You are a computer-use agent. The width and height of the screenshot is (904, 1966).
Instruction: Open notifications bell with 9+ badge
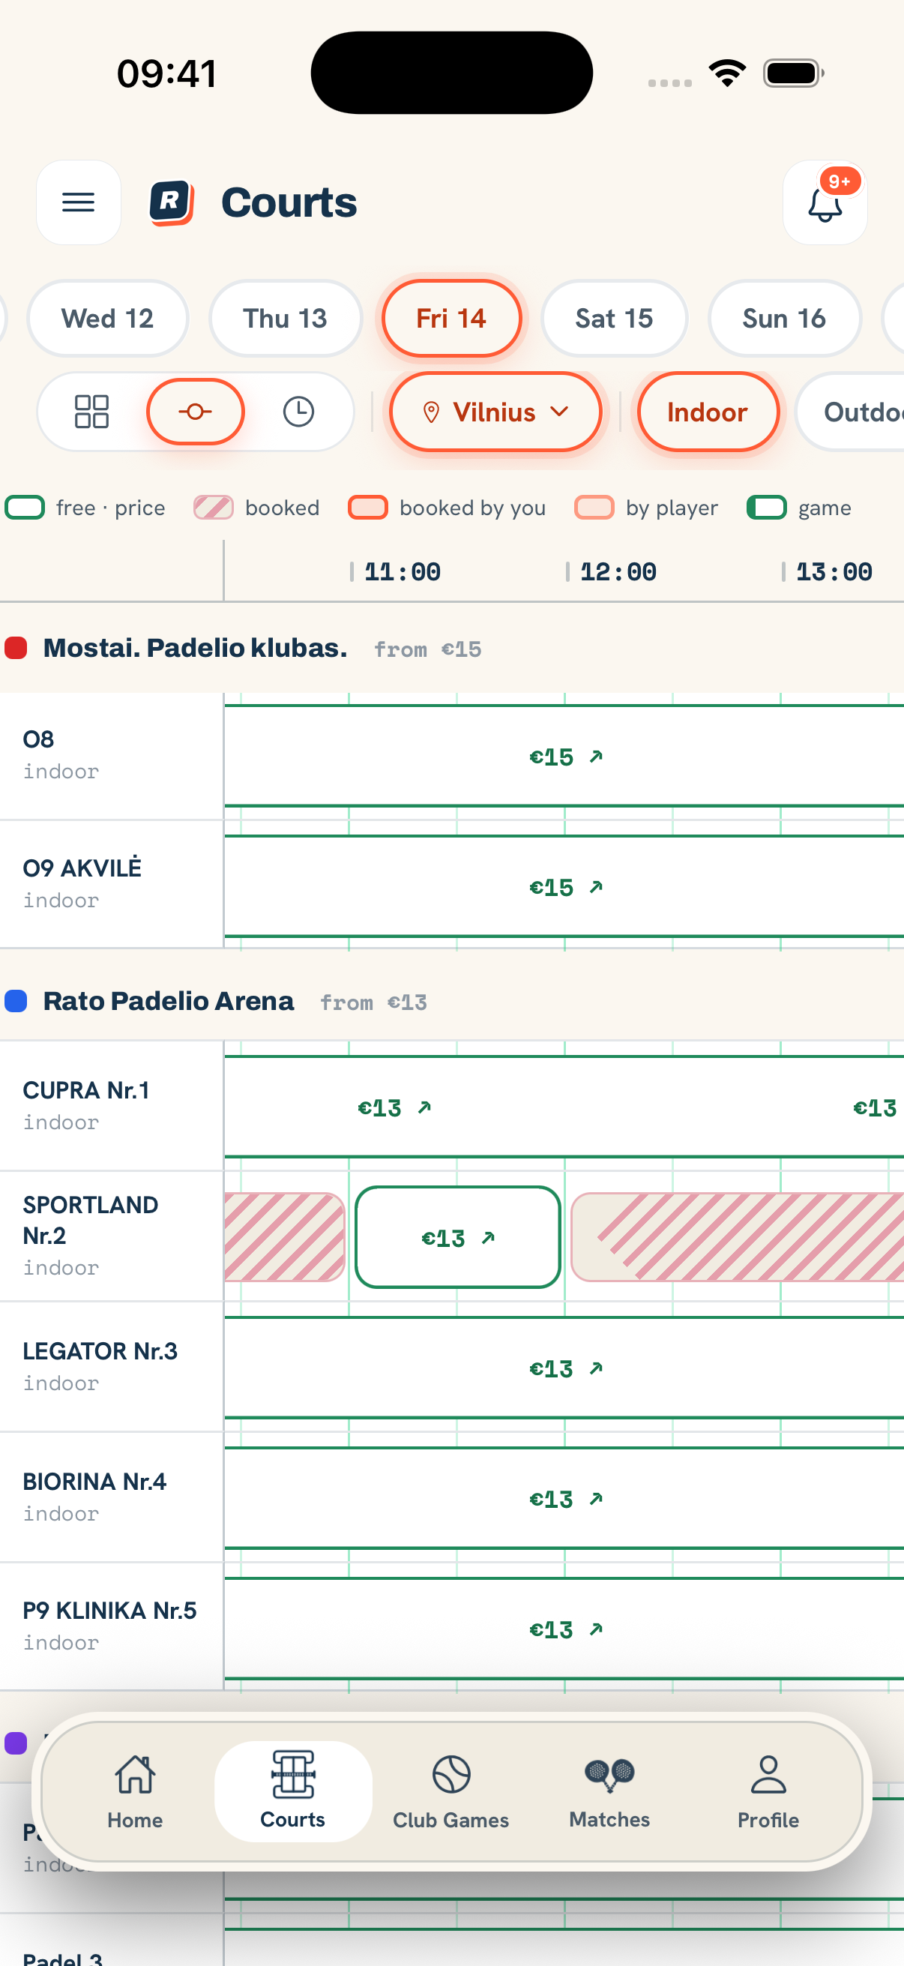click(825, 202)
